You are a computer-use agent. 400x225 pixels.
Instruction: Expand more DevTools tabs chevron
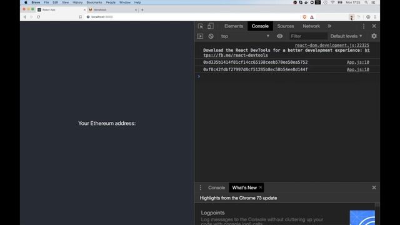(329, 26)
